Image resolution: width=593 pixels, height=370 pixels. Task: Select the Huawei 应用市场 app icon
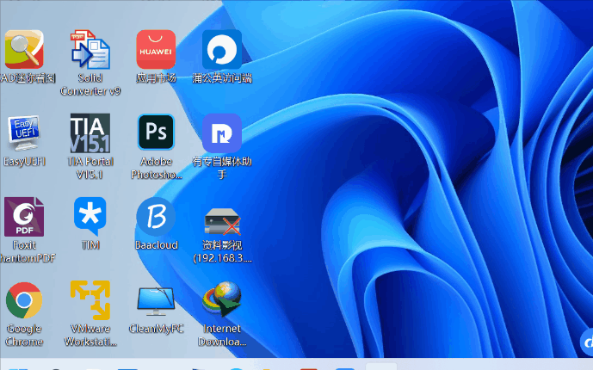pos(156,50)
